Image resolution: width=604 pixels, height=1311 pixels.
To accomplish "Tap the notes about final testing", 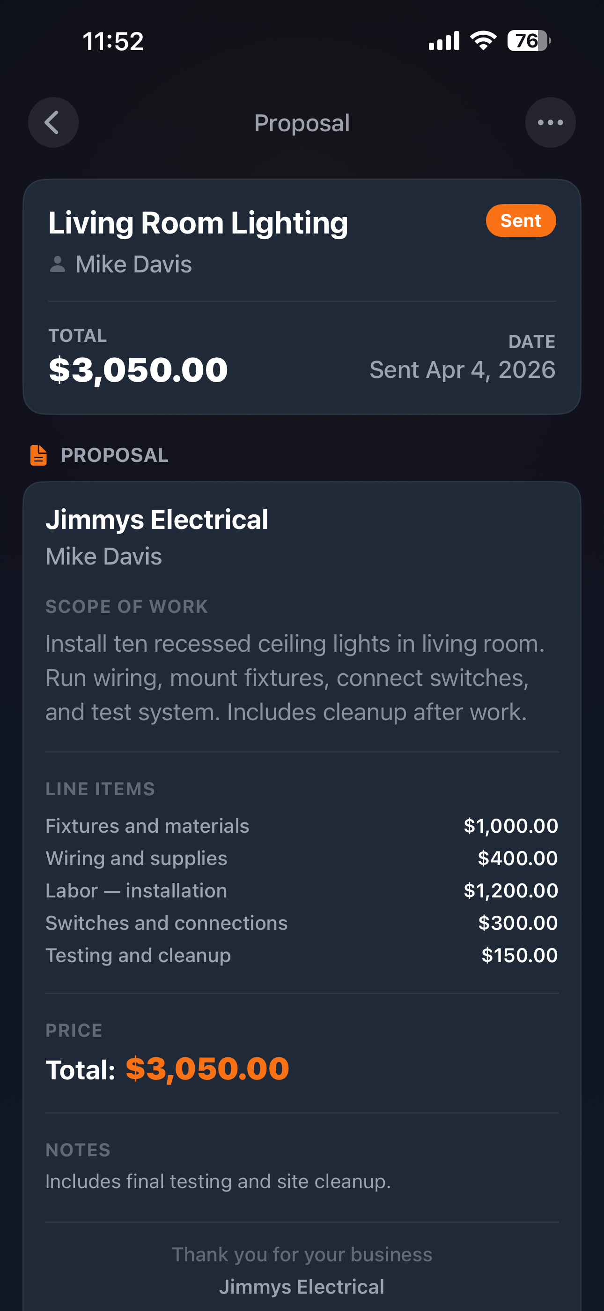I will click(x=218, y=1181).
